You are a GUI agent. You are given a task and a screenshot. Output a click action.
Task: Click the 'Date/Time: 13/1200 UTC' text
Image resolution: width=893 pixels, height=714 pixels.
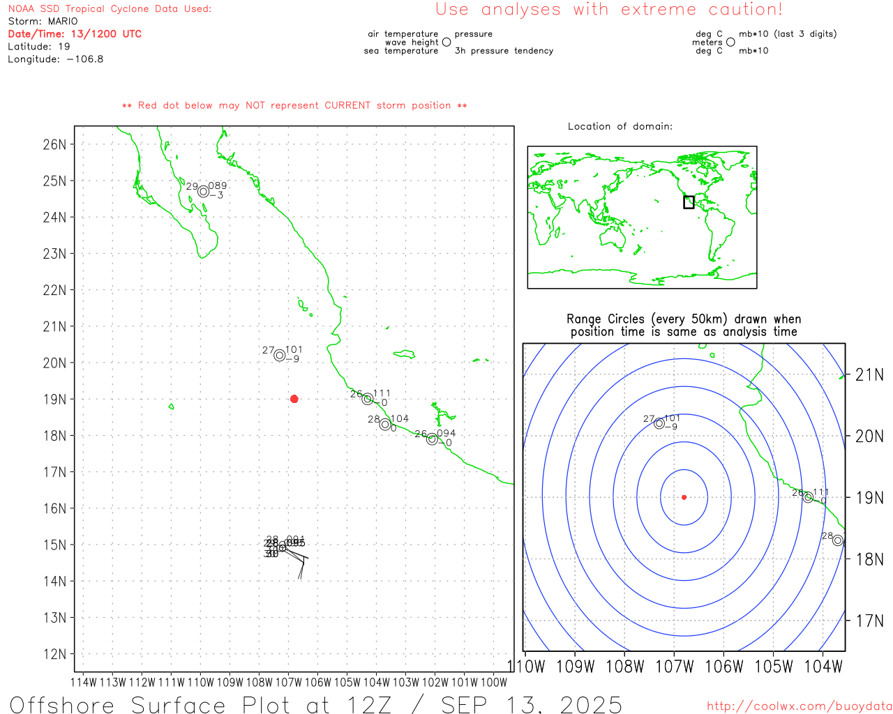click(x=75, y=34)
